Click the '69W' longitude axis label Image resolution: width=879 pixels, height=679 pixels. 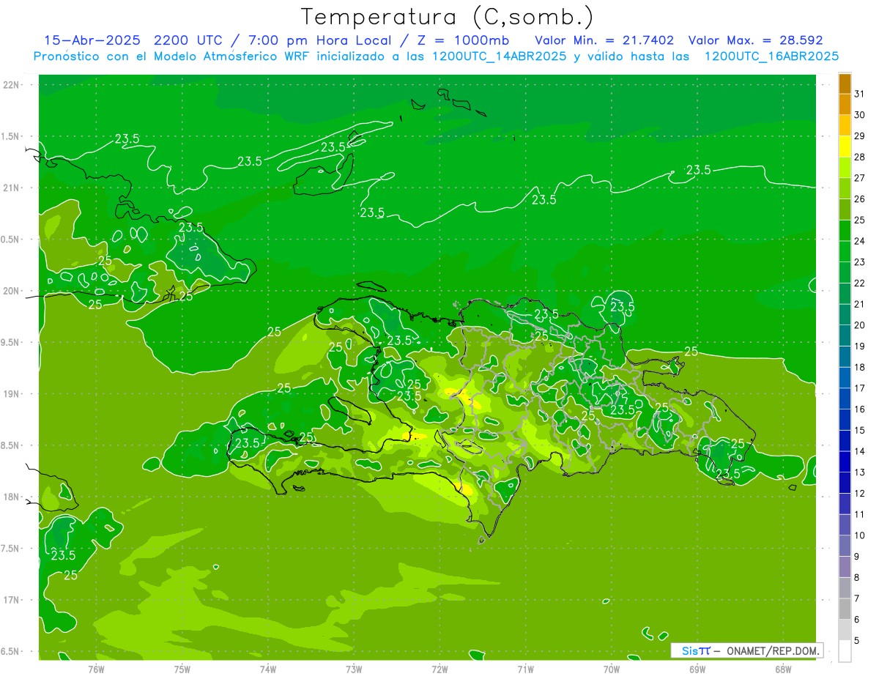coord(697,669)
